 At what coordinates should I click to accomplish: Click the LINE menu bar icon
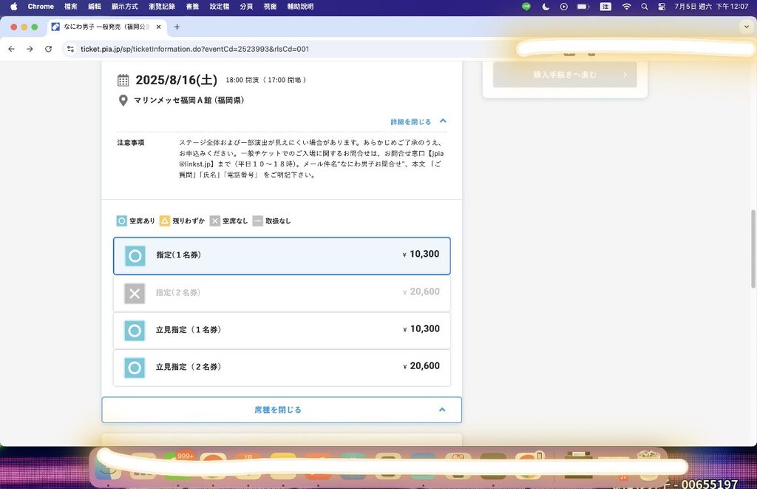(x=526, y=6)
